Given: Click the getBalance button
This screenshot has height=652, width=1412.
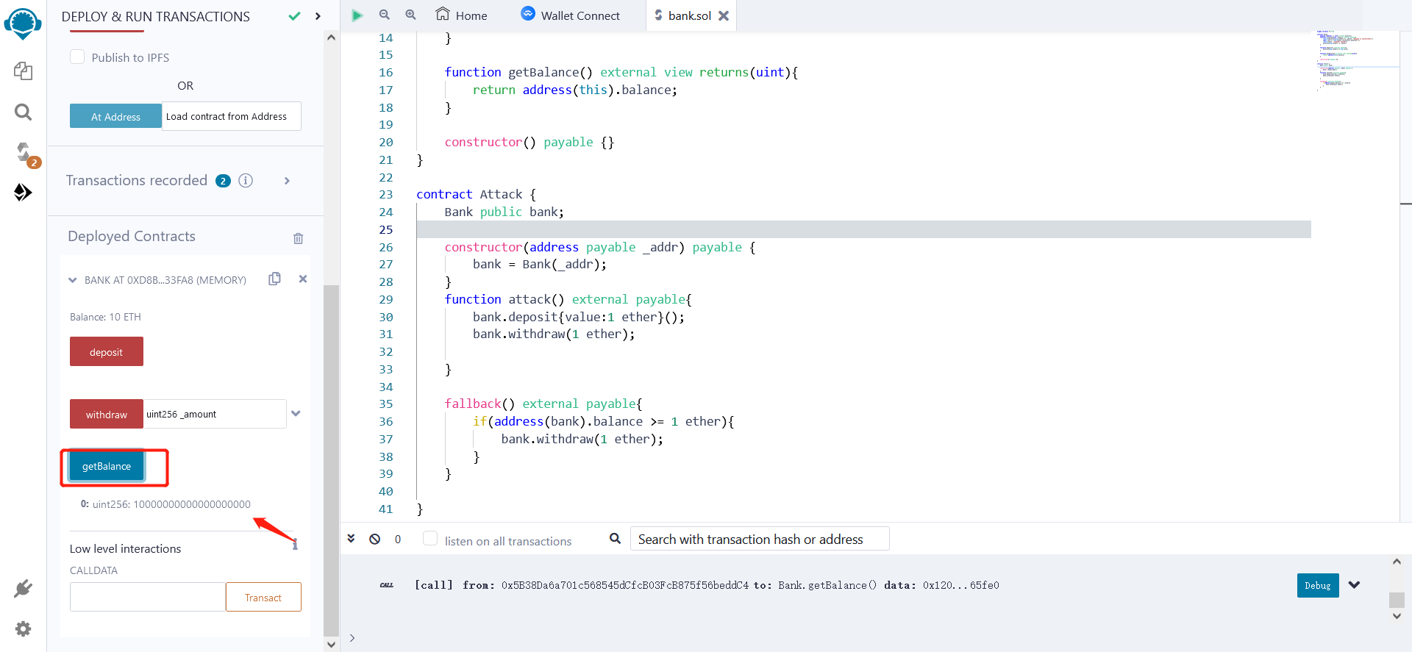Looking at the screenshot, I should (x=107, y=466).
